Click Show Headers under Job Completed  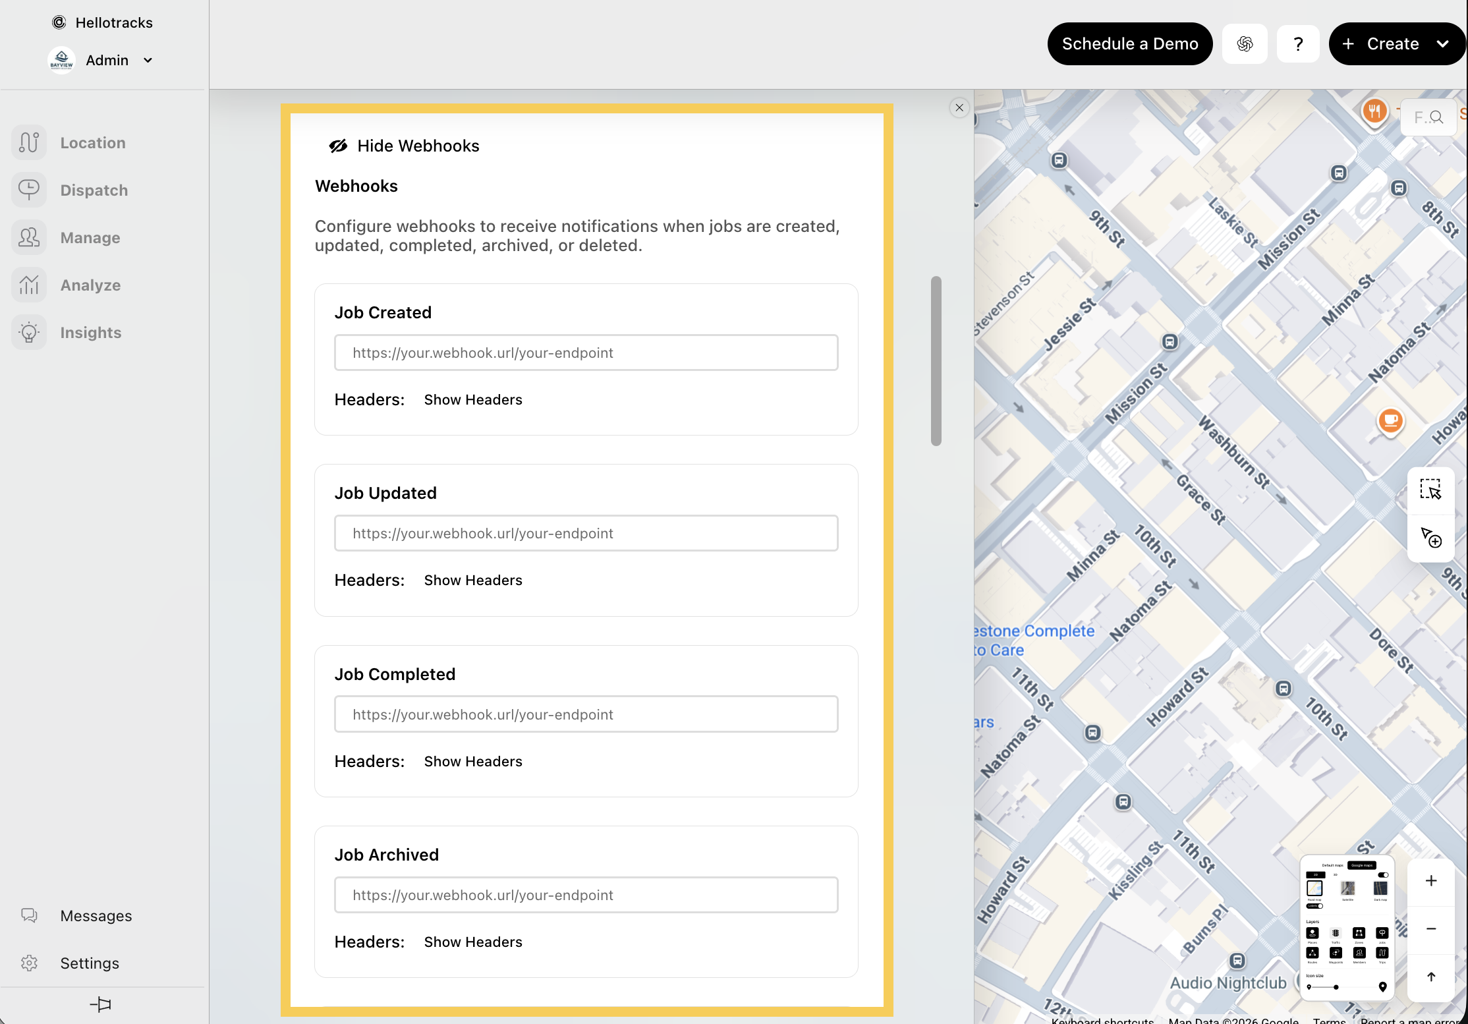coord(472,761)
